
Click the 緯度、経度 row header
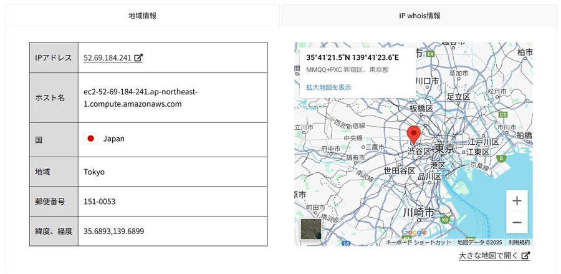click(54, 231)
